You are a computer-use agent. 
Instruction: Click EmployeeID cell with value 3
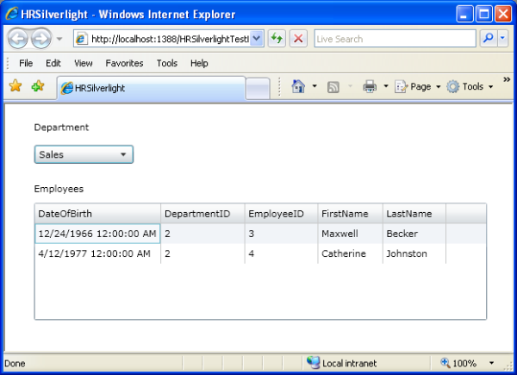pos(281,234)
